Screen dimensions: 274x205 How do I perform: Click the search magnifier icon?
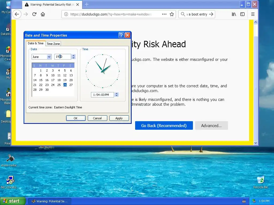[x=183, y=14]
